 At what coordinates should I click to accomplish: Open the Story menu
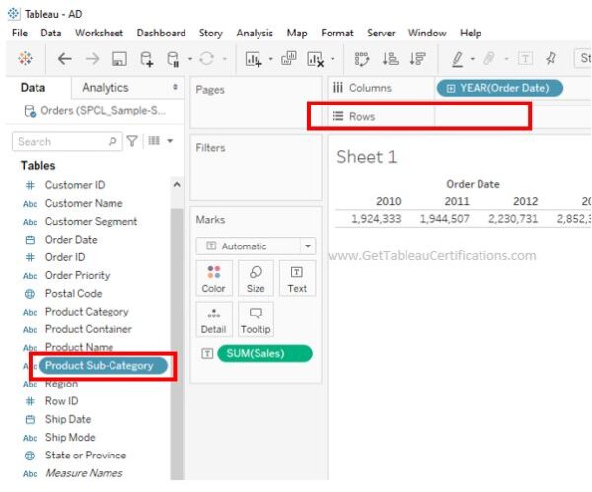coord(211,34)
